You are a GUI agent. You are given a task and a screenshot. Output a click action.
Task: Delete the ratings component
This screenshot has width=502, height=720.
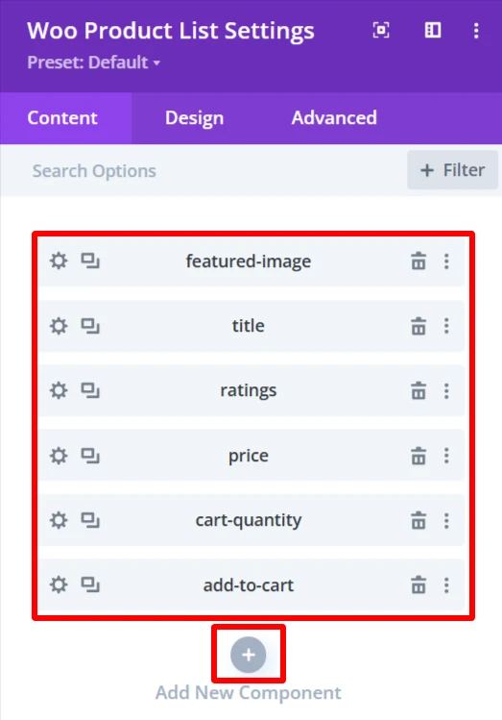[x=418, y=391]
